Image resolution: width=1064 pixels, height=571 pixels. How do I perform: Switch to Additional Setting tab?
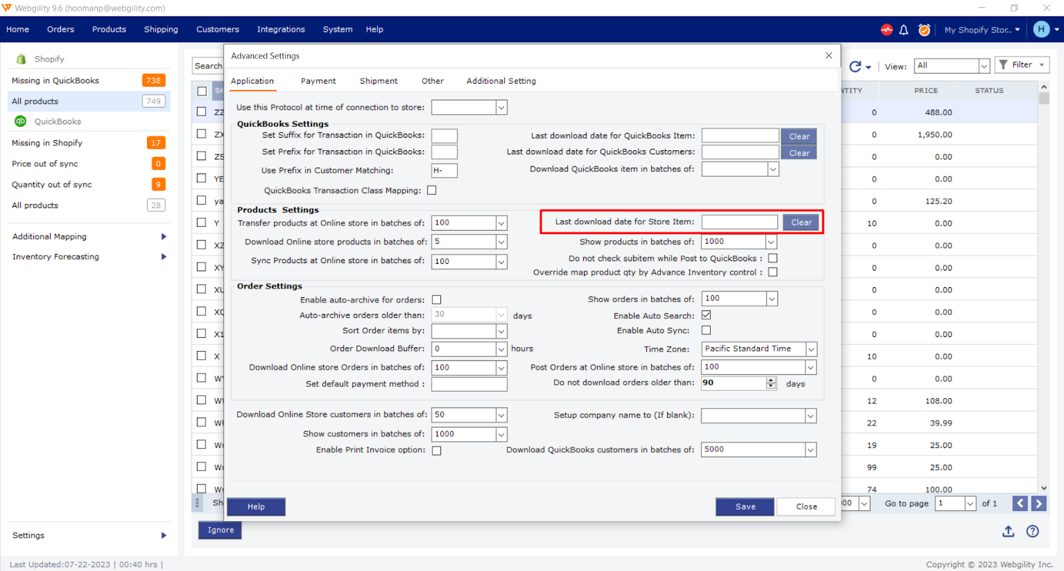[501, 81]
